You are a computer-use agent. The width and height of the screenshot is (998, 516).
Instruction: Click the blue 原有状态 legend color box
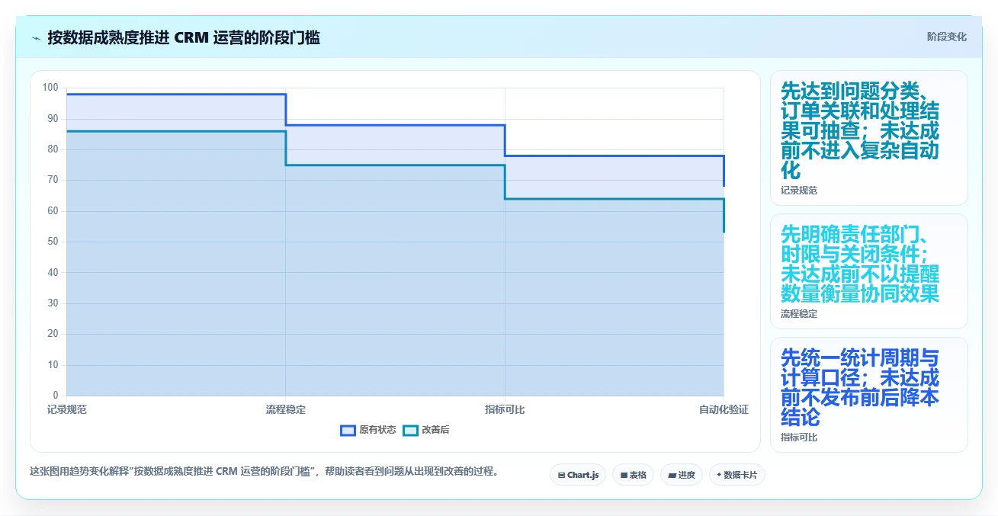(x=348, y=430)
